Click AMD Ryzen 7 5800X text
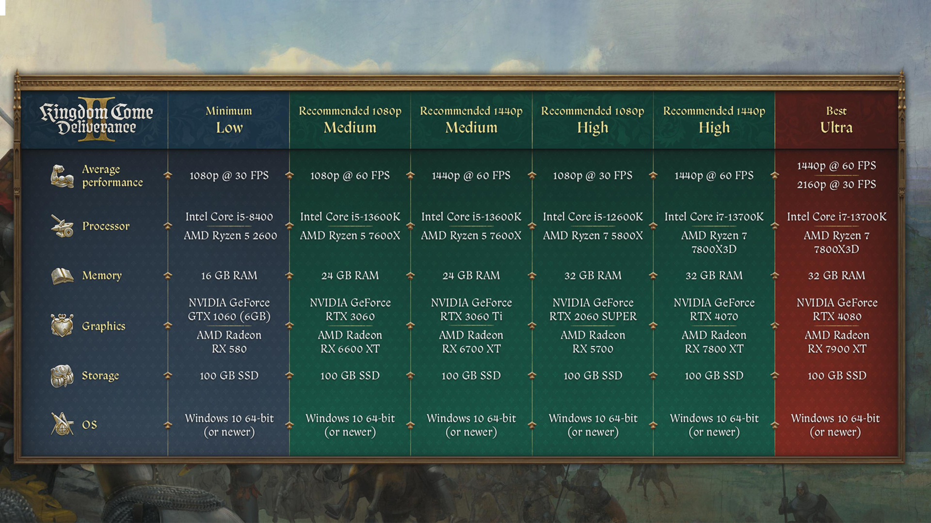Viewport: 931px width, 523px height. click(593, 236)
